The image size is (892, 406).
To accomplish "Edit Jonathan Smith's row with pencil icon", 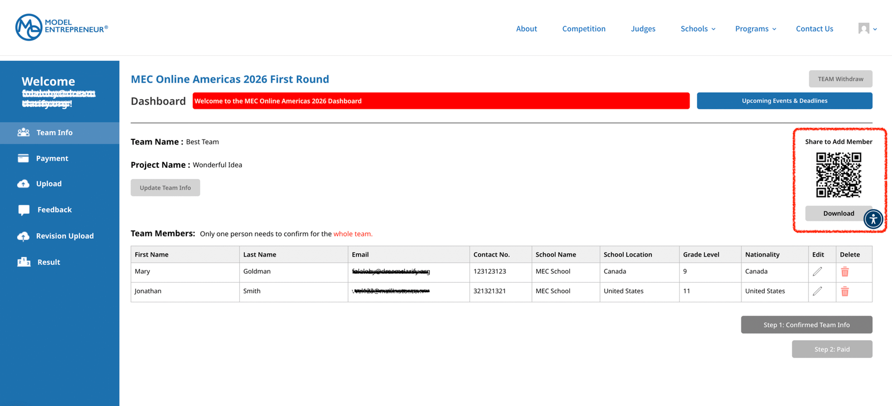I will coord(817,291).
